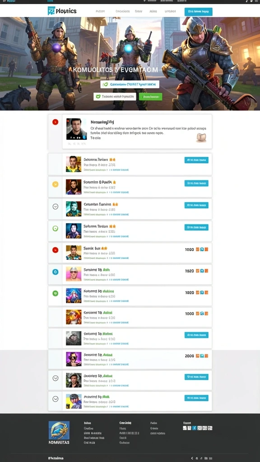Open the folder icon in the bottom footer bar

coord(206,458)
